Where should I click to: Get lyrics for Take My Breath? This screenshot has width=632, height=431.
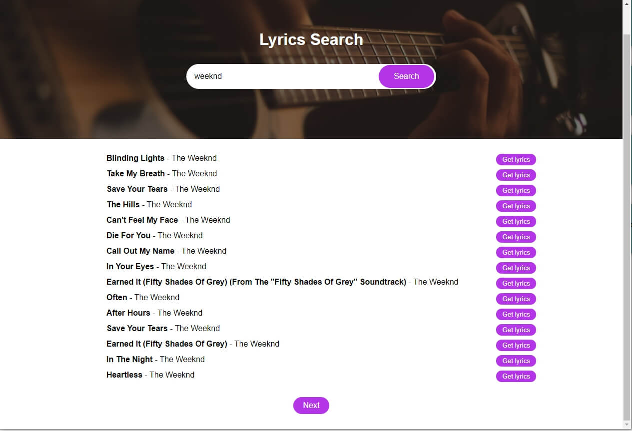click(516, 175)
